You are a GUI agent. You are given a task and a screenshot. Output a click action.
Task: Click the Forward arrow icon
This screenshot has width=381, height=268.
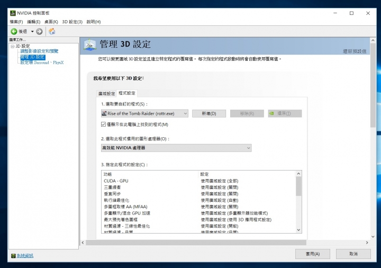(x=39, y=31)
